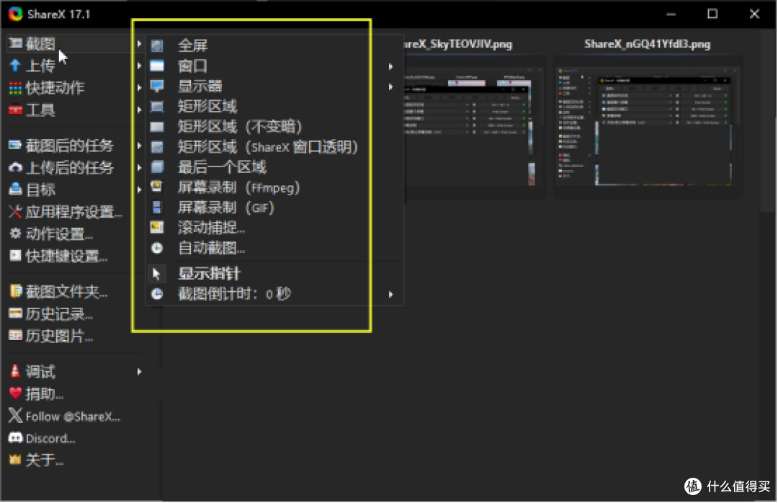Open the ShareX_nGQ41Yfdl3.png thumbnail
Image resolution: width=778 pixels, height=503 pixels.
648,127
